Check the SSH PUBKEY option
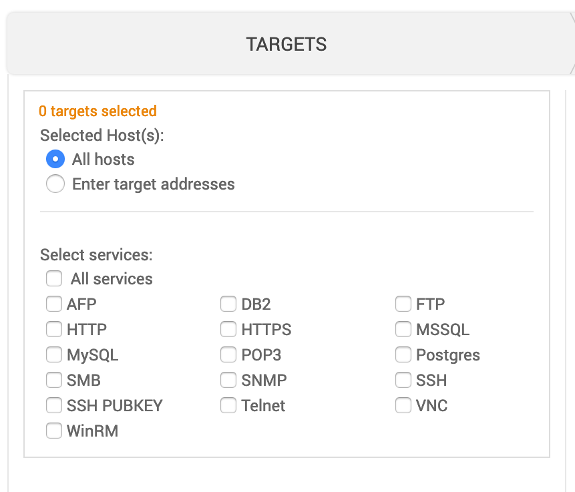Viewport: 575px width, 492px height. 54,405
